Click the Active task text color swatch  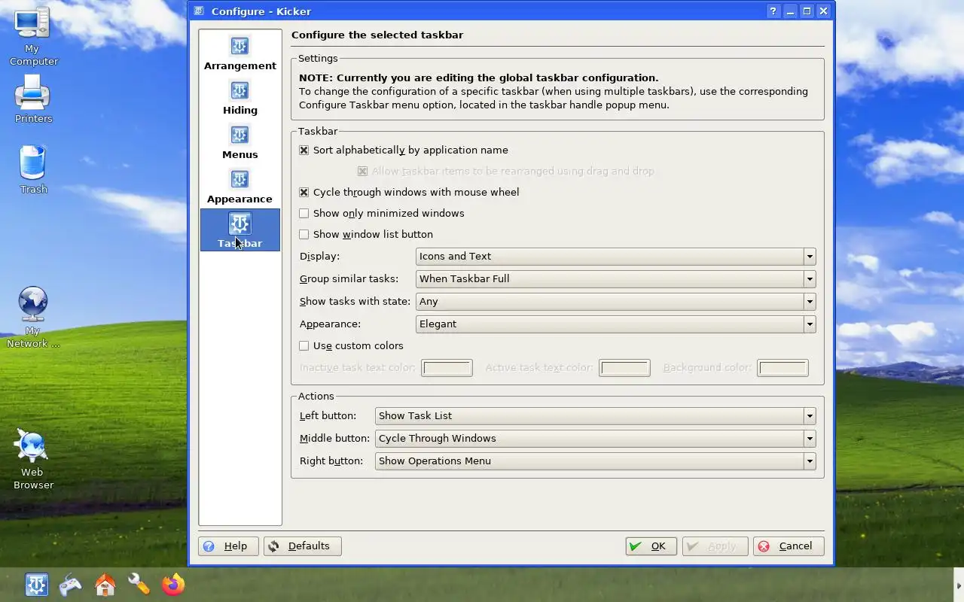click(x=624, y=368)
